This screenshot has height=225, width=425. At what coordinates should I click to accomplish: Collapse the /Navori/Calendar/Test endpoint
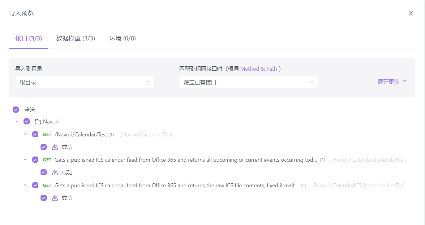pos(25,134)
